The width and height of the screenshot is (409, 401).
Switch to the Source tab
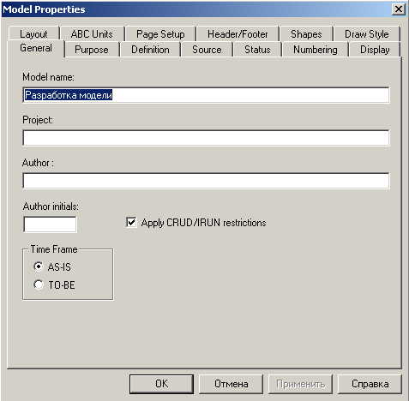207,50
